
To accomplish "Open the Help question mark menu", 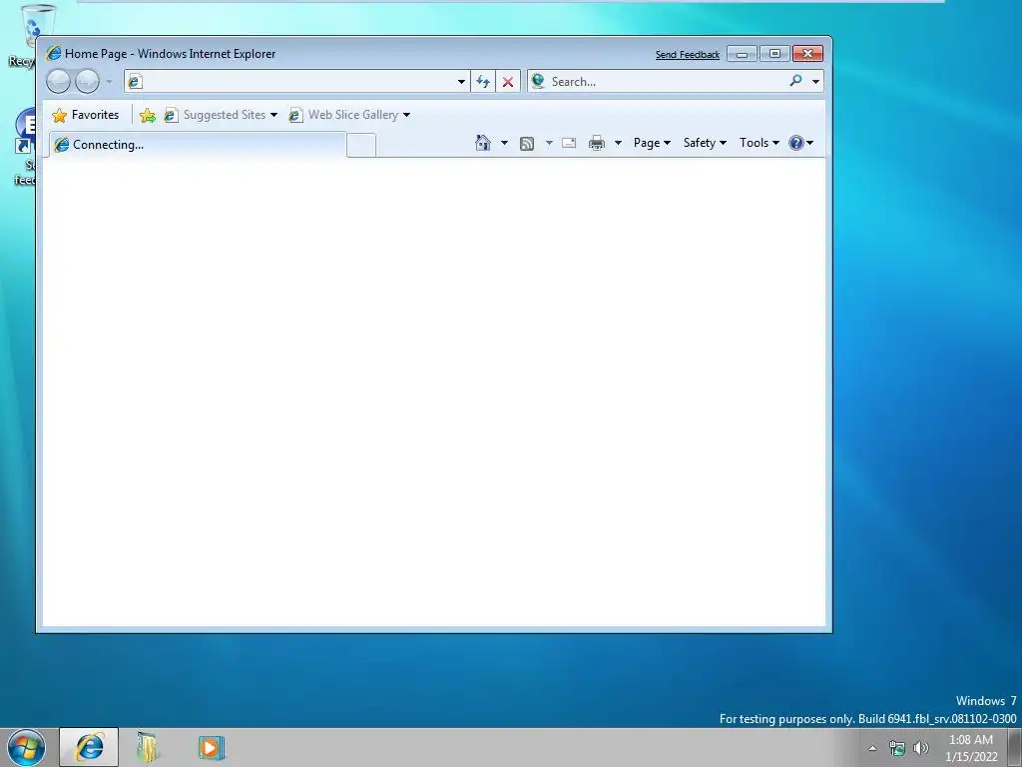I will point(801,143).
